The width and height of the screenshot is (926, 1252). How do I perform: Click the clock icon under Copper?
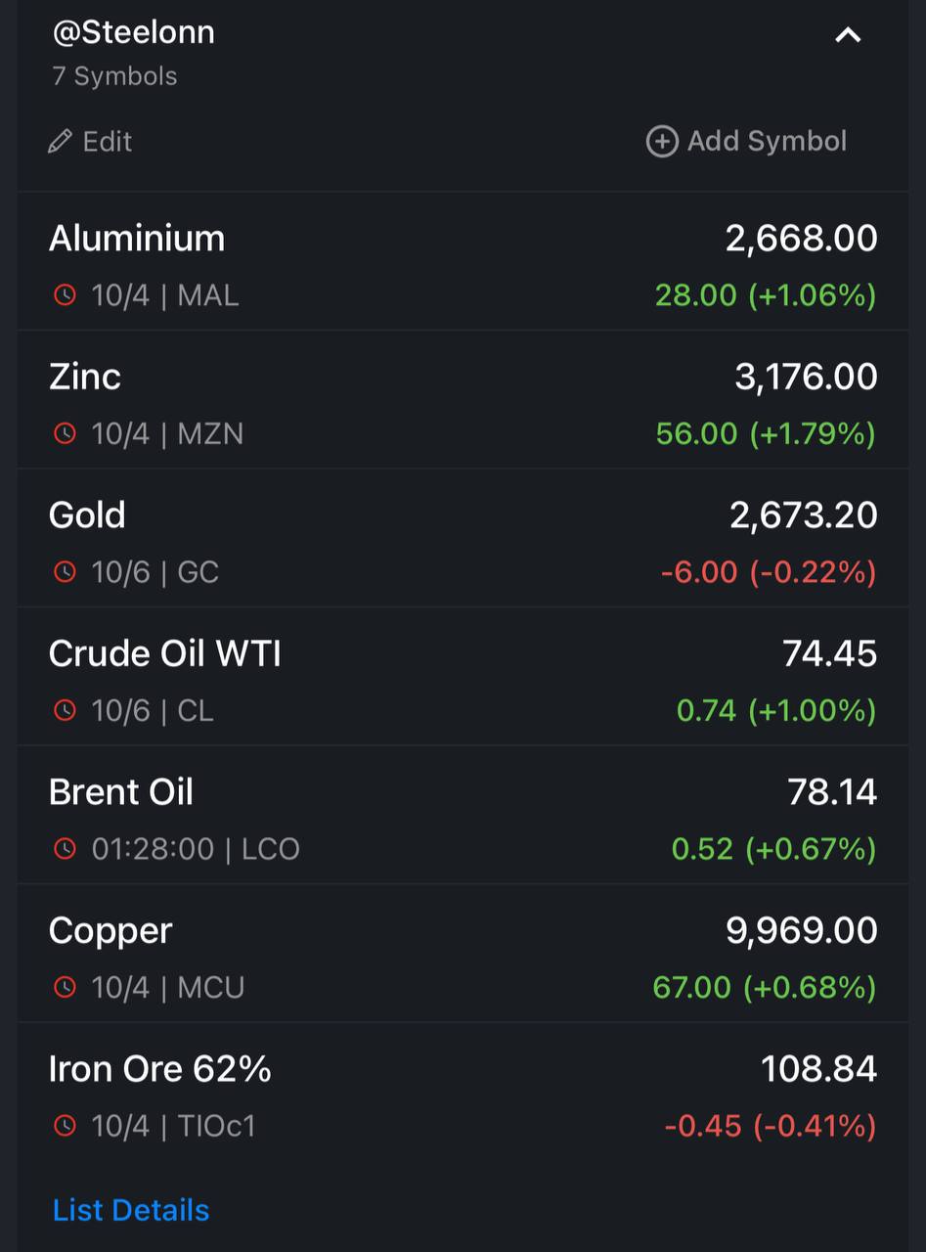point(65,988)
